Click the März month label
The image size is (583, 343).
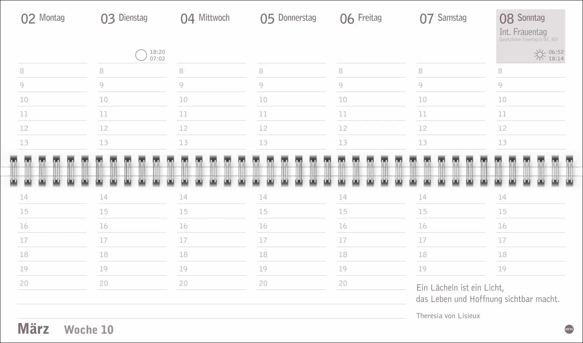(x=33, y=329)
